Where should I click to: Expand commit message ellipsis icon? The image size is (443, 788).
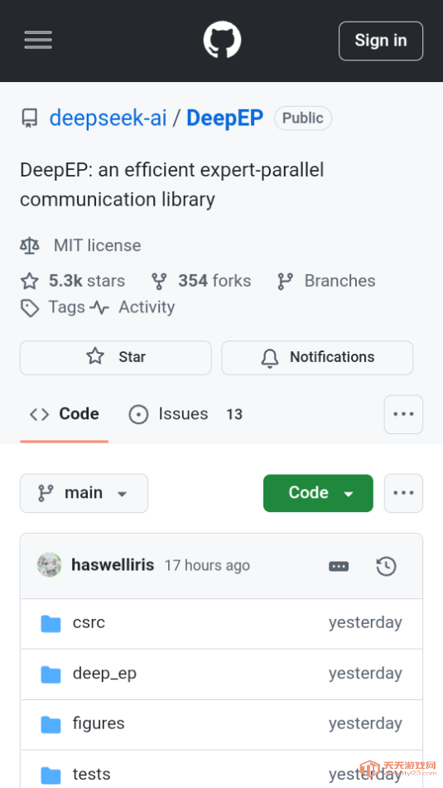coord(339,567)
